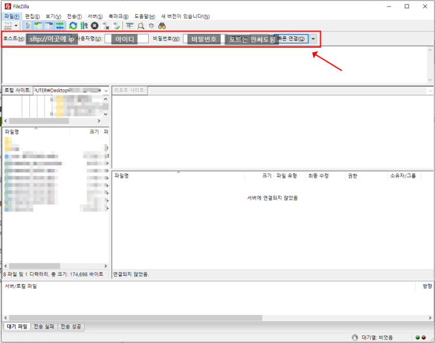The image size is (435, 343).
Task: Open the Site Manager icon
Action: [8, 26]
